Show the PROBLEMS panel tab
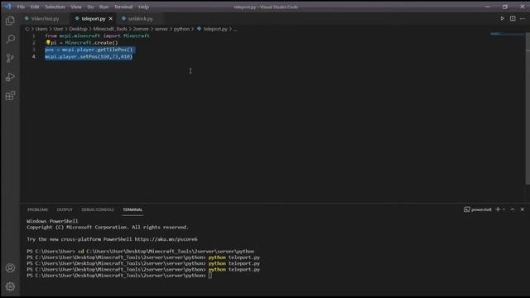Image resolution: width=530 pixels, height=298 pixels. [37, 209]
